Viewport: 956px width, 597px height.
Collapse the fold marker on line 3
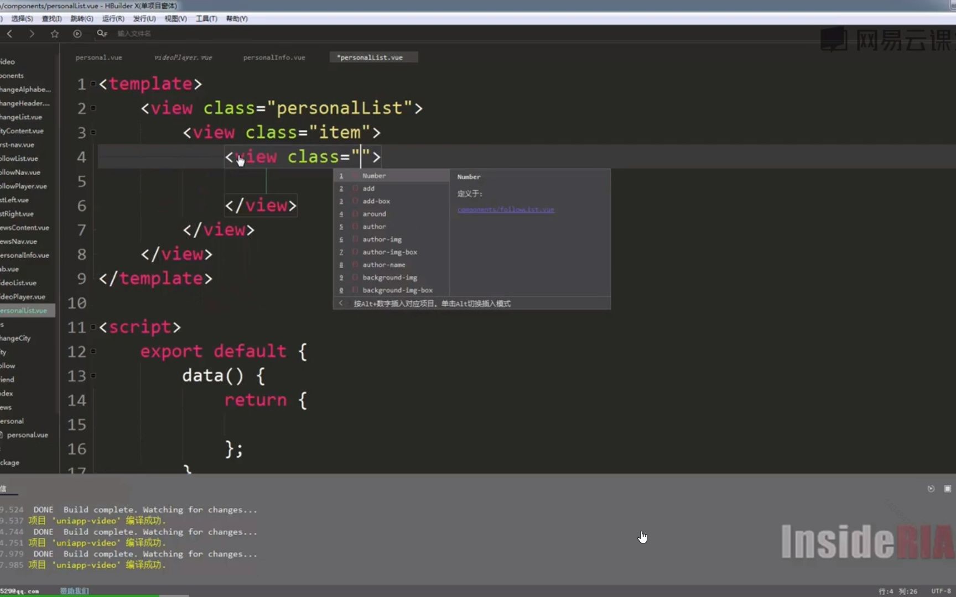tap(93, 133)
